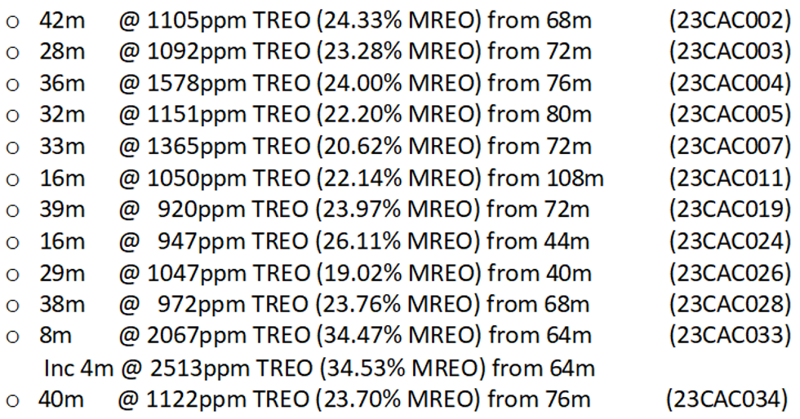This screenshot has width=800, height=419.
Task: Click the 23CAC011 hole ID
Action: (x=730, y=178)
